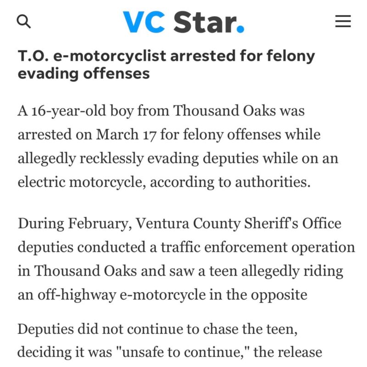Click the VC Star logo

[183, 22]
